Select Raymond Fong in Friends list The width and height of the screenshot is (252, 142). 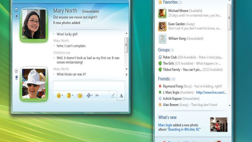(193, 86)
